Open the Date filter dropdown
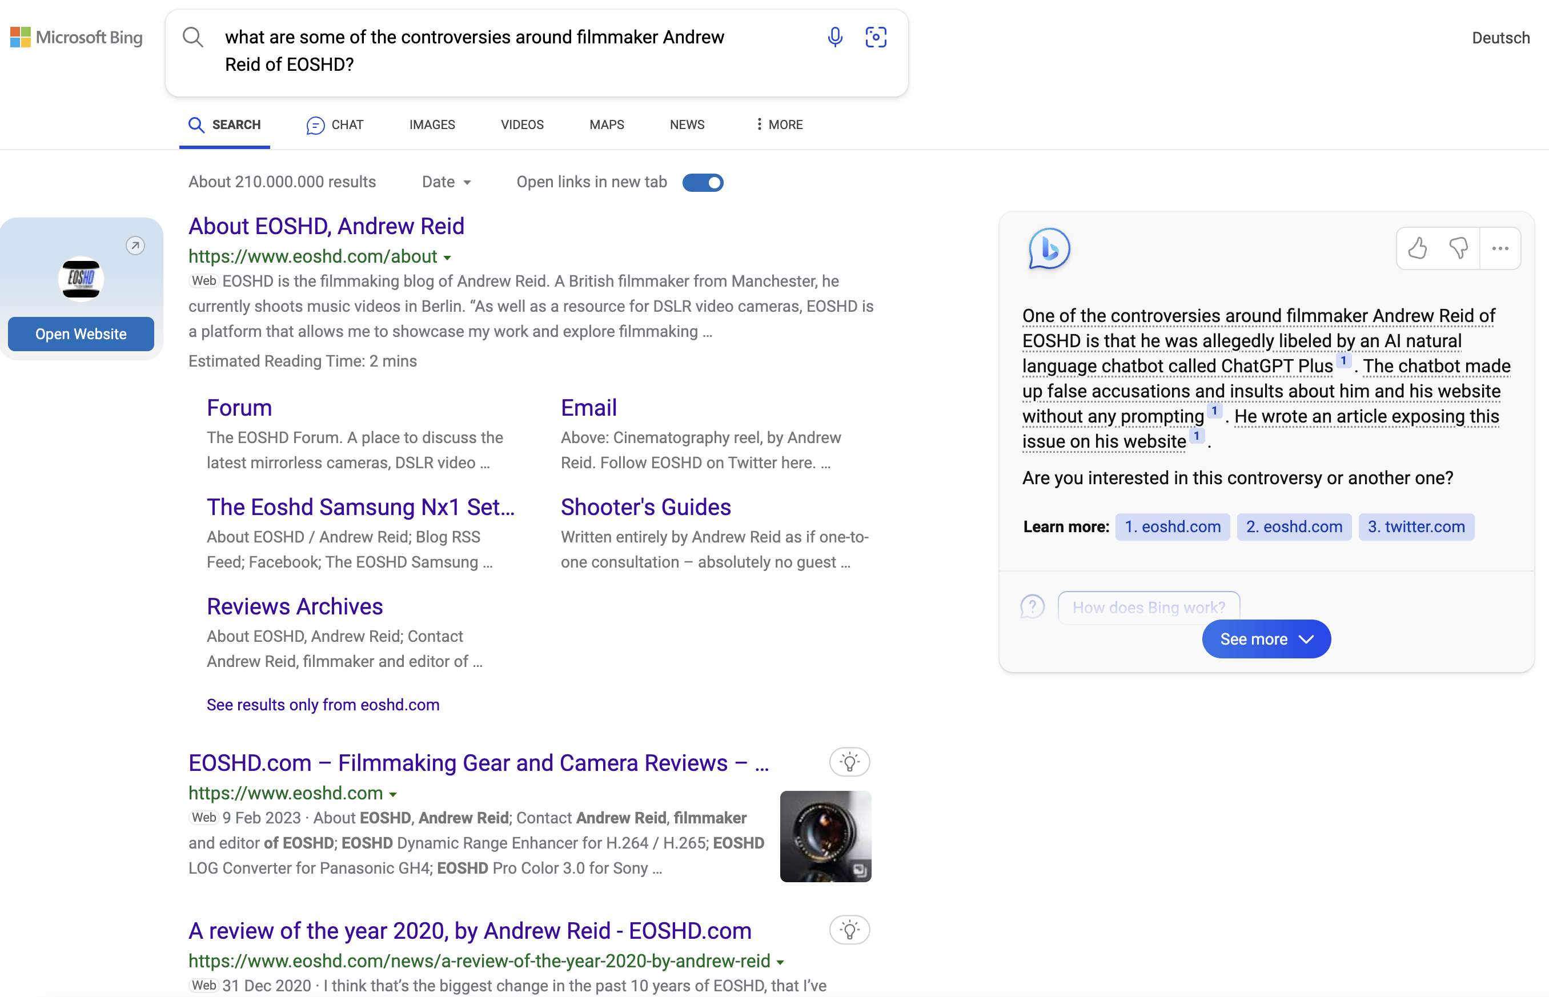 point(446,182)
